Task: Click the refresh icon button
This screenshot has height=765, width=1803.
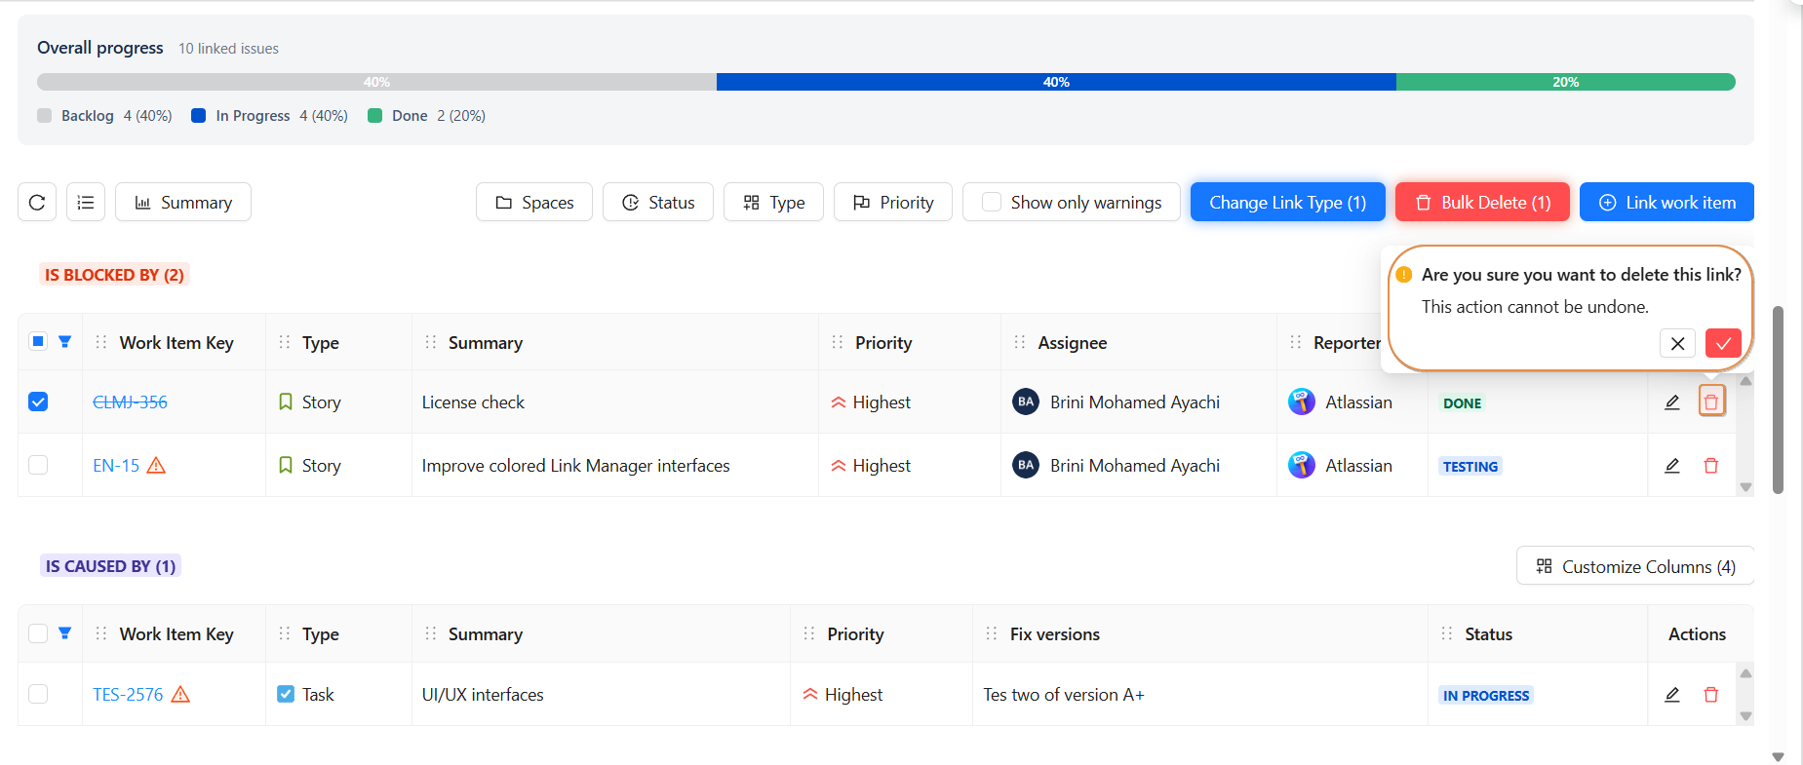Action: coord(37,203)
